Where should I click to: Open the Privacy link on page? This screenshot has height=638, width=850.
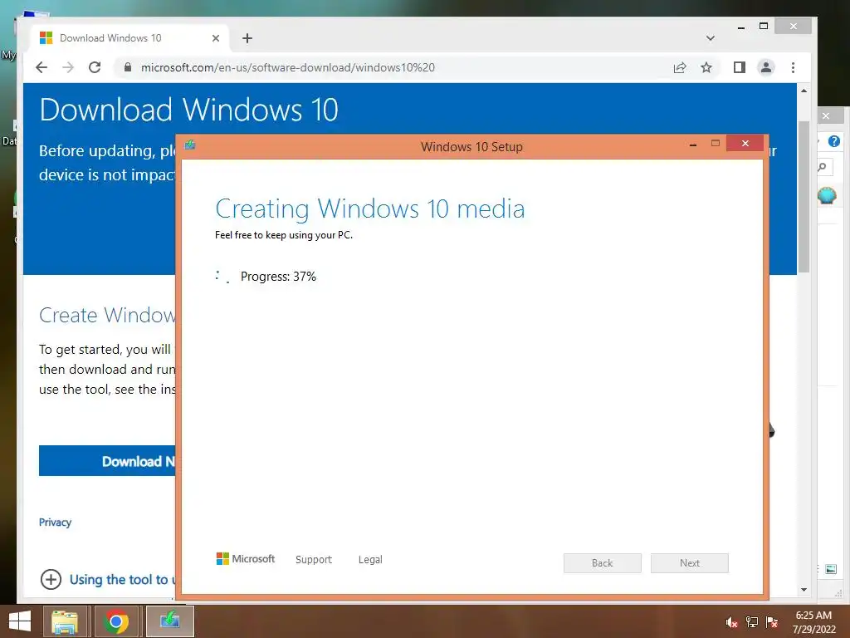click(x=55, y=523)
